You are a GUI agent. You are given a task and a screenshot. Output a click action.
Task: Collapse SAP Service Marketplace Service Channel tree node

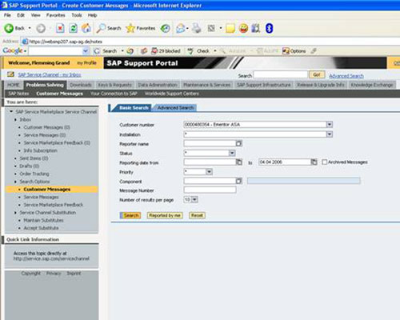tap(11, 112)
